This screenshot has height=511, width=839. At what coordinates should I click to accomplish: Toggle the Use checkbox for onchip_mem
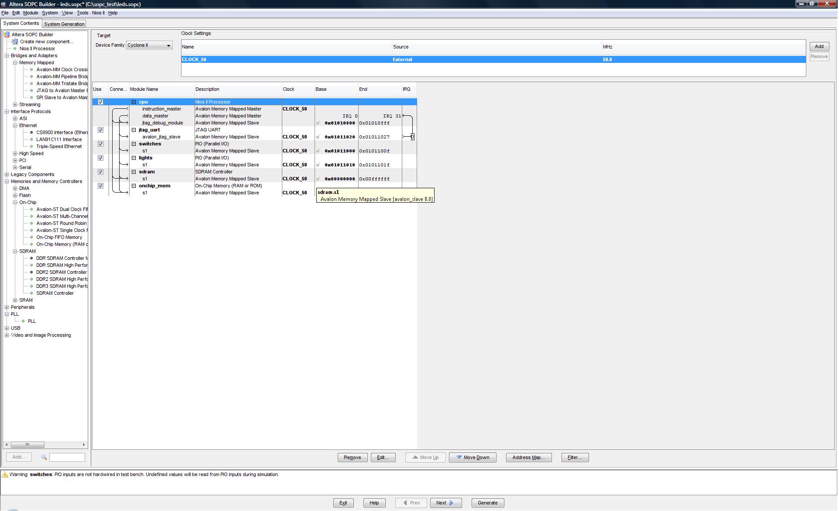pyautogui.click(x=100, y=186)
